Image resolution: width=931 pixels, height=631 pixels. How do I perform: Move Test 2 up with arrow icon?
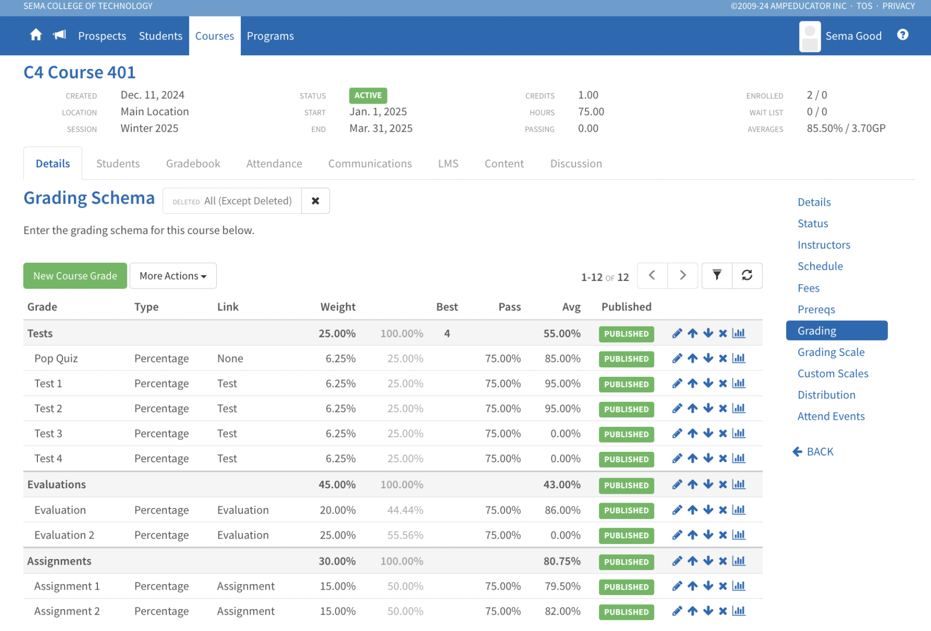(x=692, y=408)
